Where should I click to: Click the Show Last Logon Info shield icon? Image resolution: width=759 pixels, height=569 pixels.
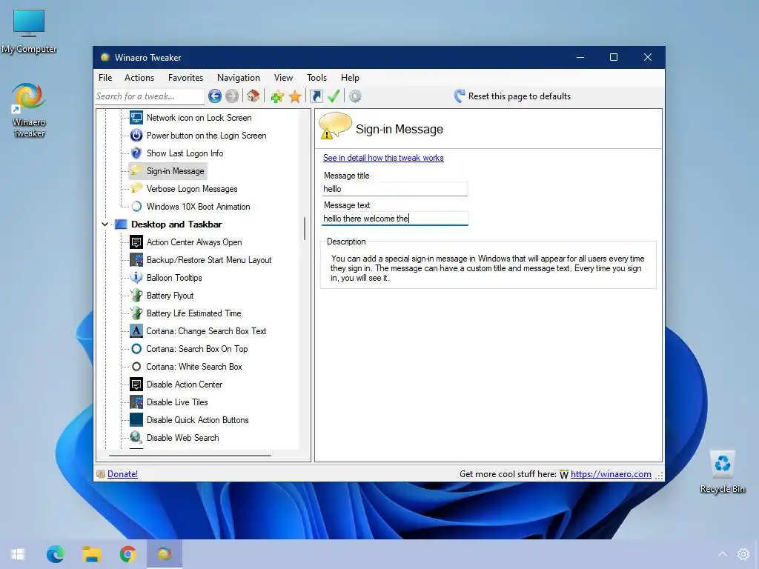coord(136,153)
